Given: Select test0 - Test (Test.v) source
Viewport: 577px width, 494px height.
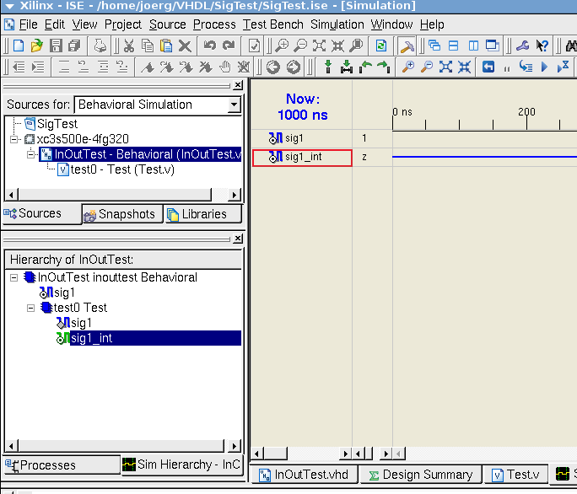Looking at the screenshot, I should coord(122,169).
